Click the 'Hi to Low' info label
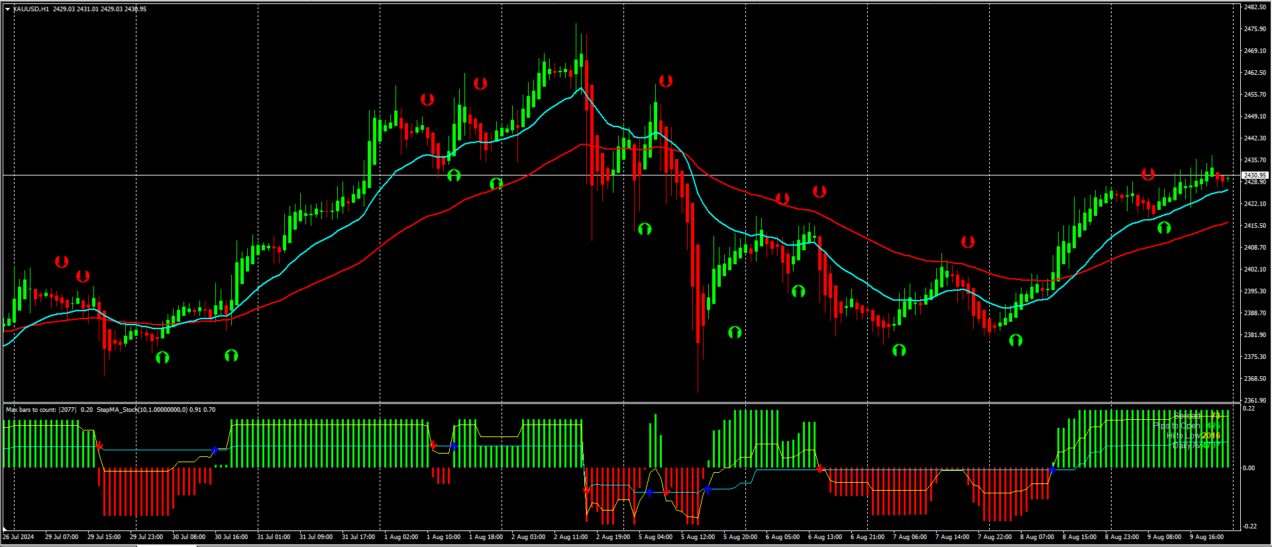Viewport: 1272px width, 547px height. (1183, 436)
